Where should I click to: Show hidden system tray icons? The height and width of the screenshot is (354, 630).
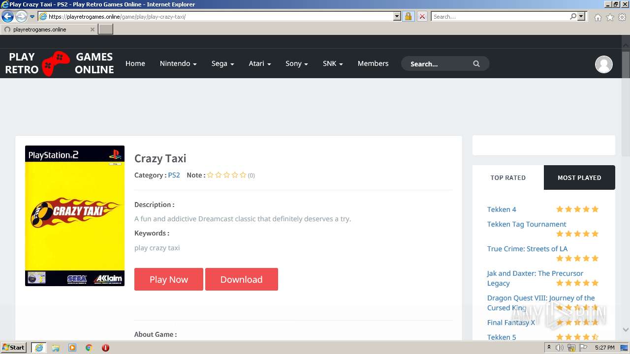[549, 348]
